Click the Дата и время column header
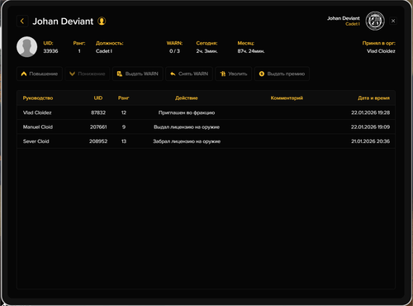 [373, 98]
